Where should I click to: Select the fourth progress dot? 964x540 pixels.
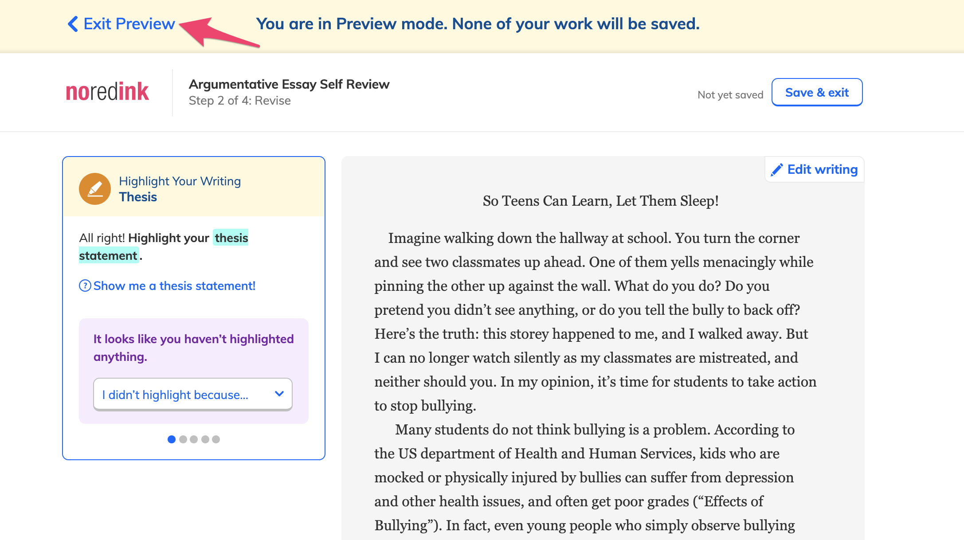pyautogui.click(x=205, y=439)
